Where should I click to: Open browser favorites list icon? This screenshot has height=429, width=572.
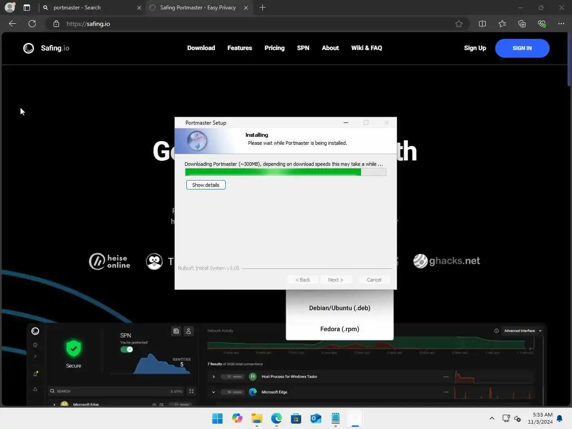(502, 24)
